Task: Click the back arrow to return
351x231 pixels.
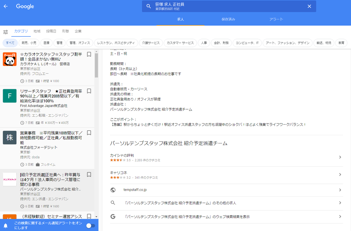Action: point(5,6)
